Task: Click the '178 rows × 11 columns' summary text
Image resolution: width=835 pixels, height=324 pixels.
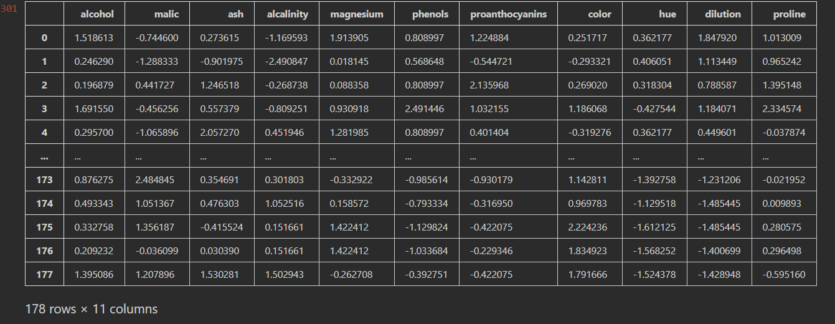Action: (x=92, y=309)
